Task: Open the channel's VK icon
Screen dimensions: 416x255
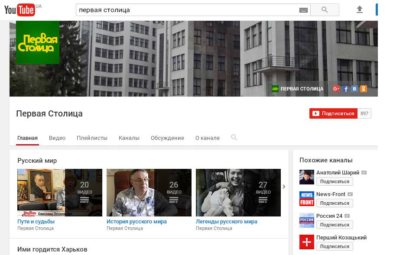Action: [354, 89]
